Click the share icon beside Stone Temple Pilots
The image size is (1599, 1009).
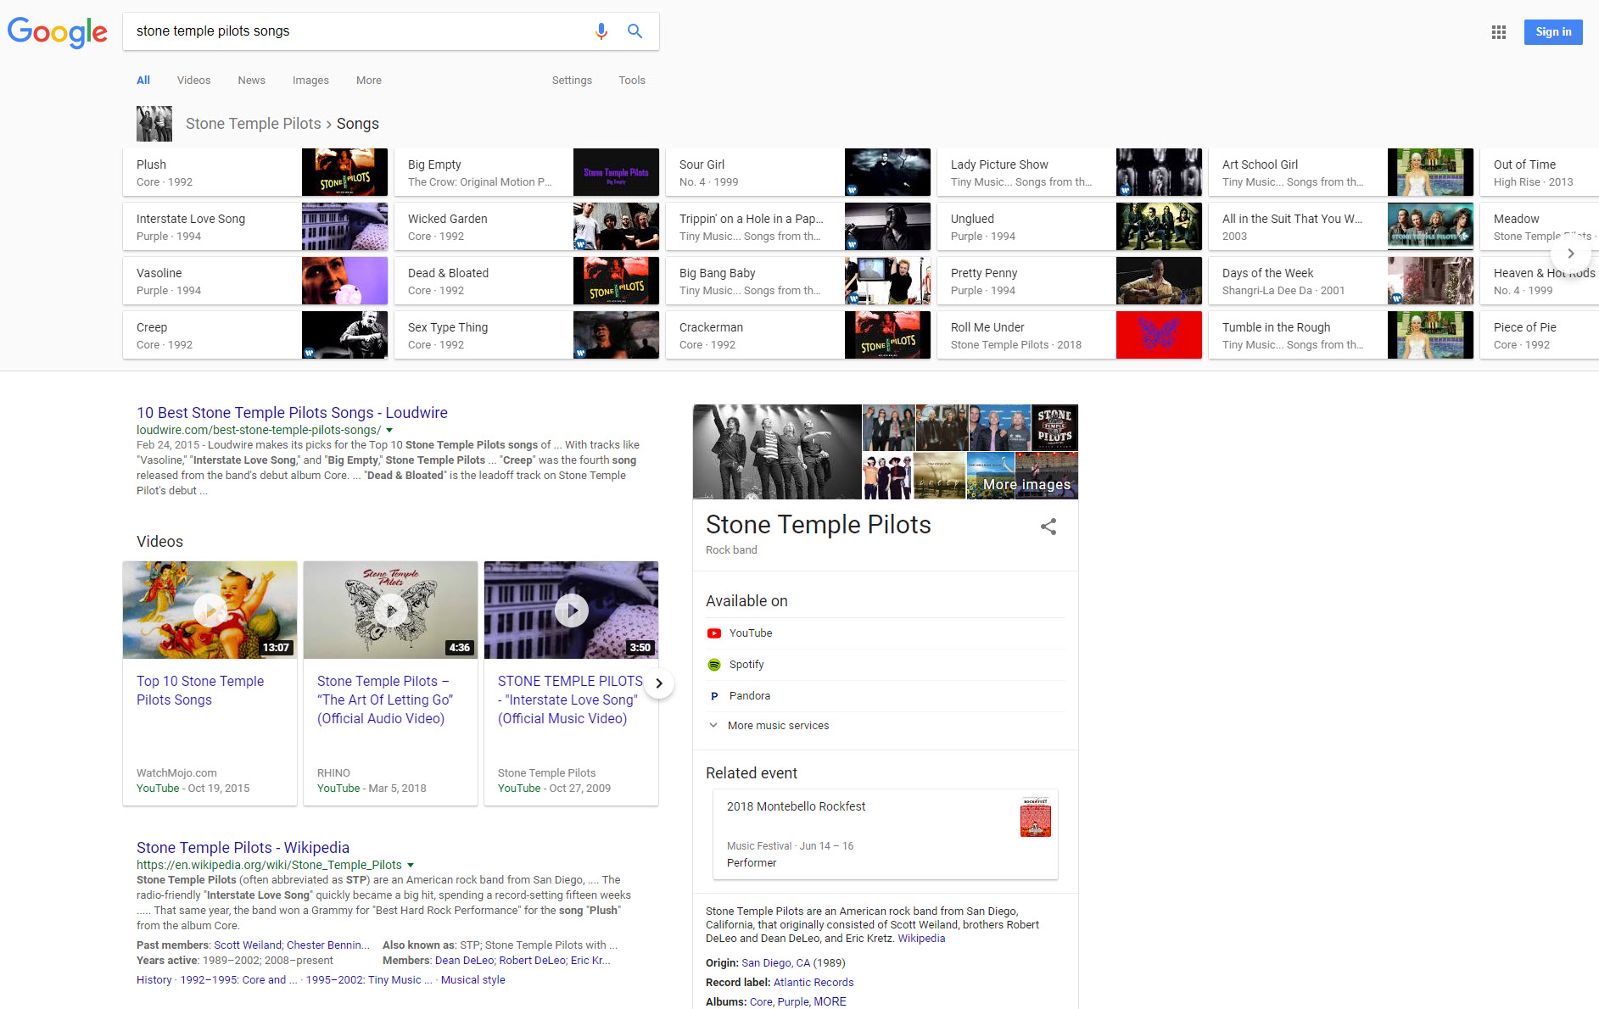point(1048,527)
